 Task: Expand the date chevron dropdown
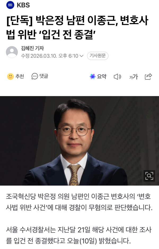(81, 56)
